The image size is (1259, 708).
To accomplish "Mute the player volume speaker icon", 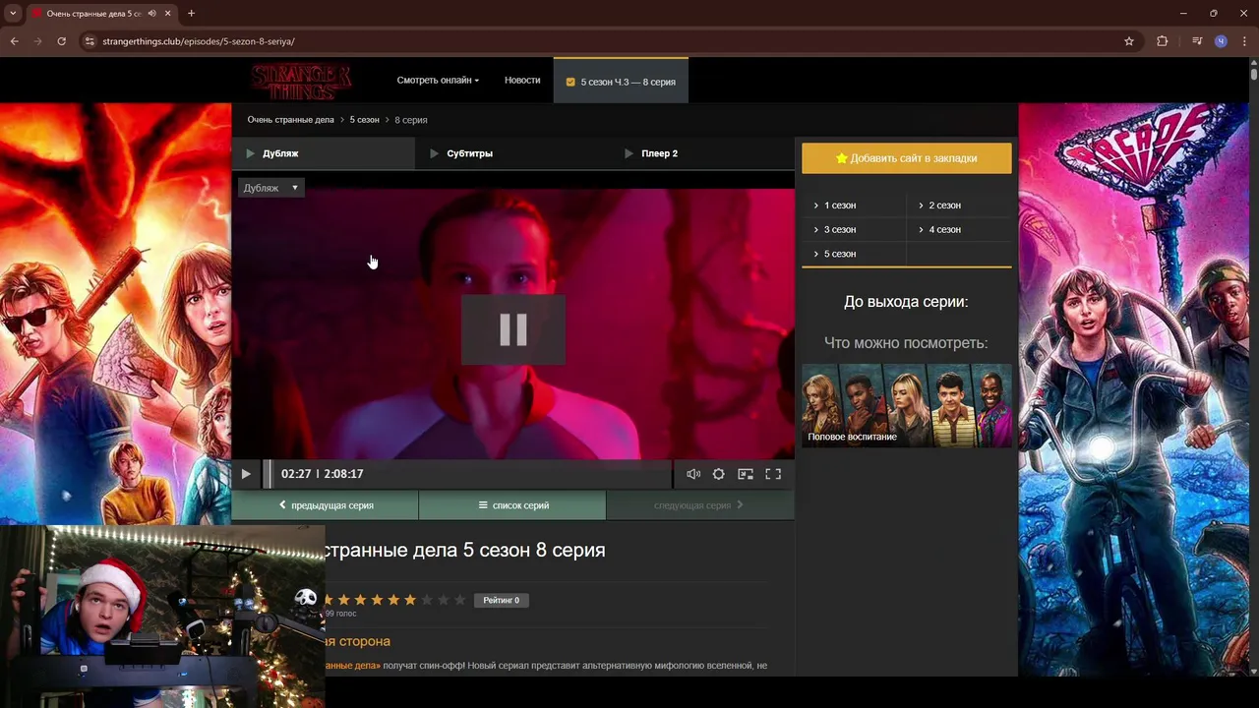I will [693, 474].
